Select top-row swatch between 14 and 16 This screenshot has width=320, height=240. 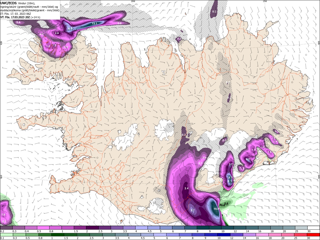[252, 228]
